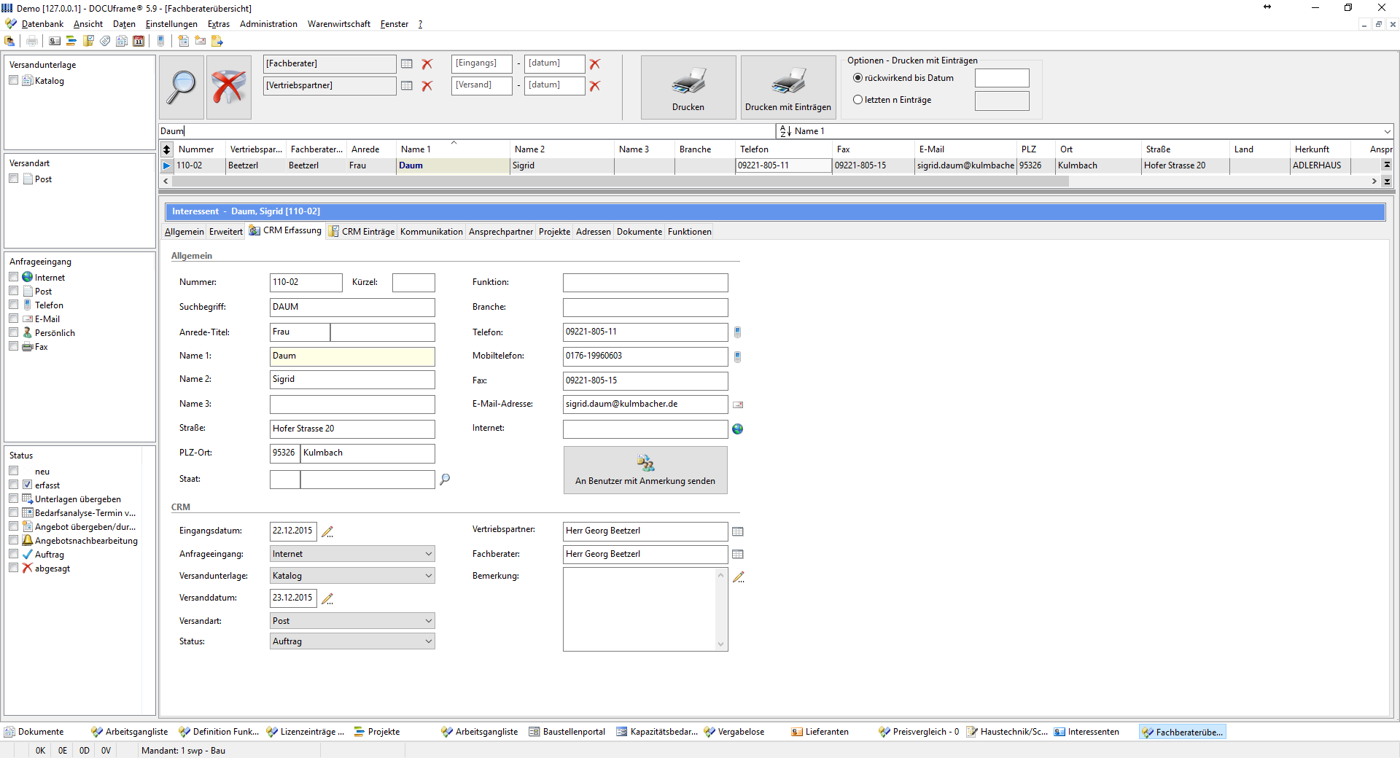Open Vertriebspartner selection list icon

click(x=407, y=86)
